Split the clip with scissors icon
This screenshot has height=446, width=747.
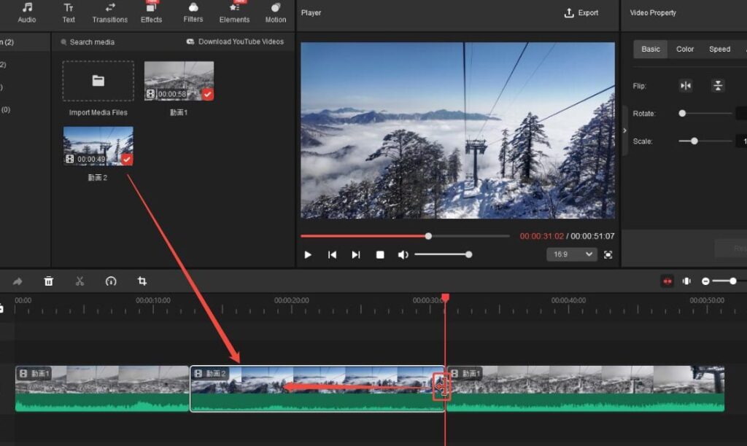[80, 281]
